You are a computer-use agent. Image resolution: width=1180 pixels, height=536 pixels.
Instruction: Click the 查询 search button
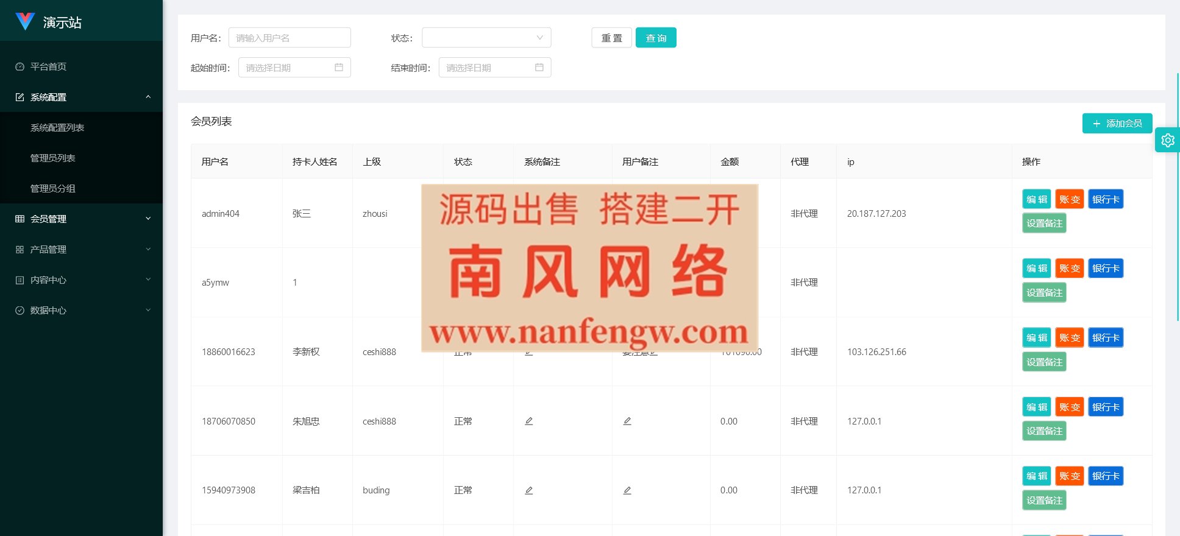(656, 38)
